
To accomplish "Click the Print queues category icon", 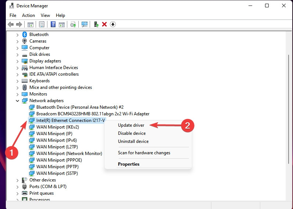I will click(x=25, y=193).
